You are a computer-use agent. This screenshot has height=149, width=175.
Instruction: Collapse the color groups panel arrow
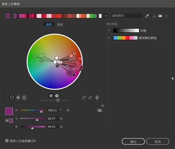pyautogui.click(x=172, y=78)
